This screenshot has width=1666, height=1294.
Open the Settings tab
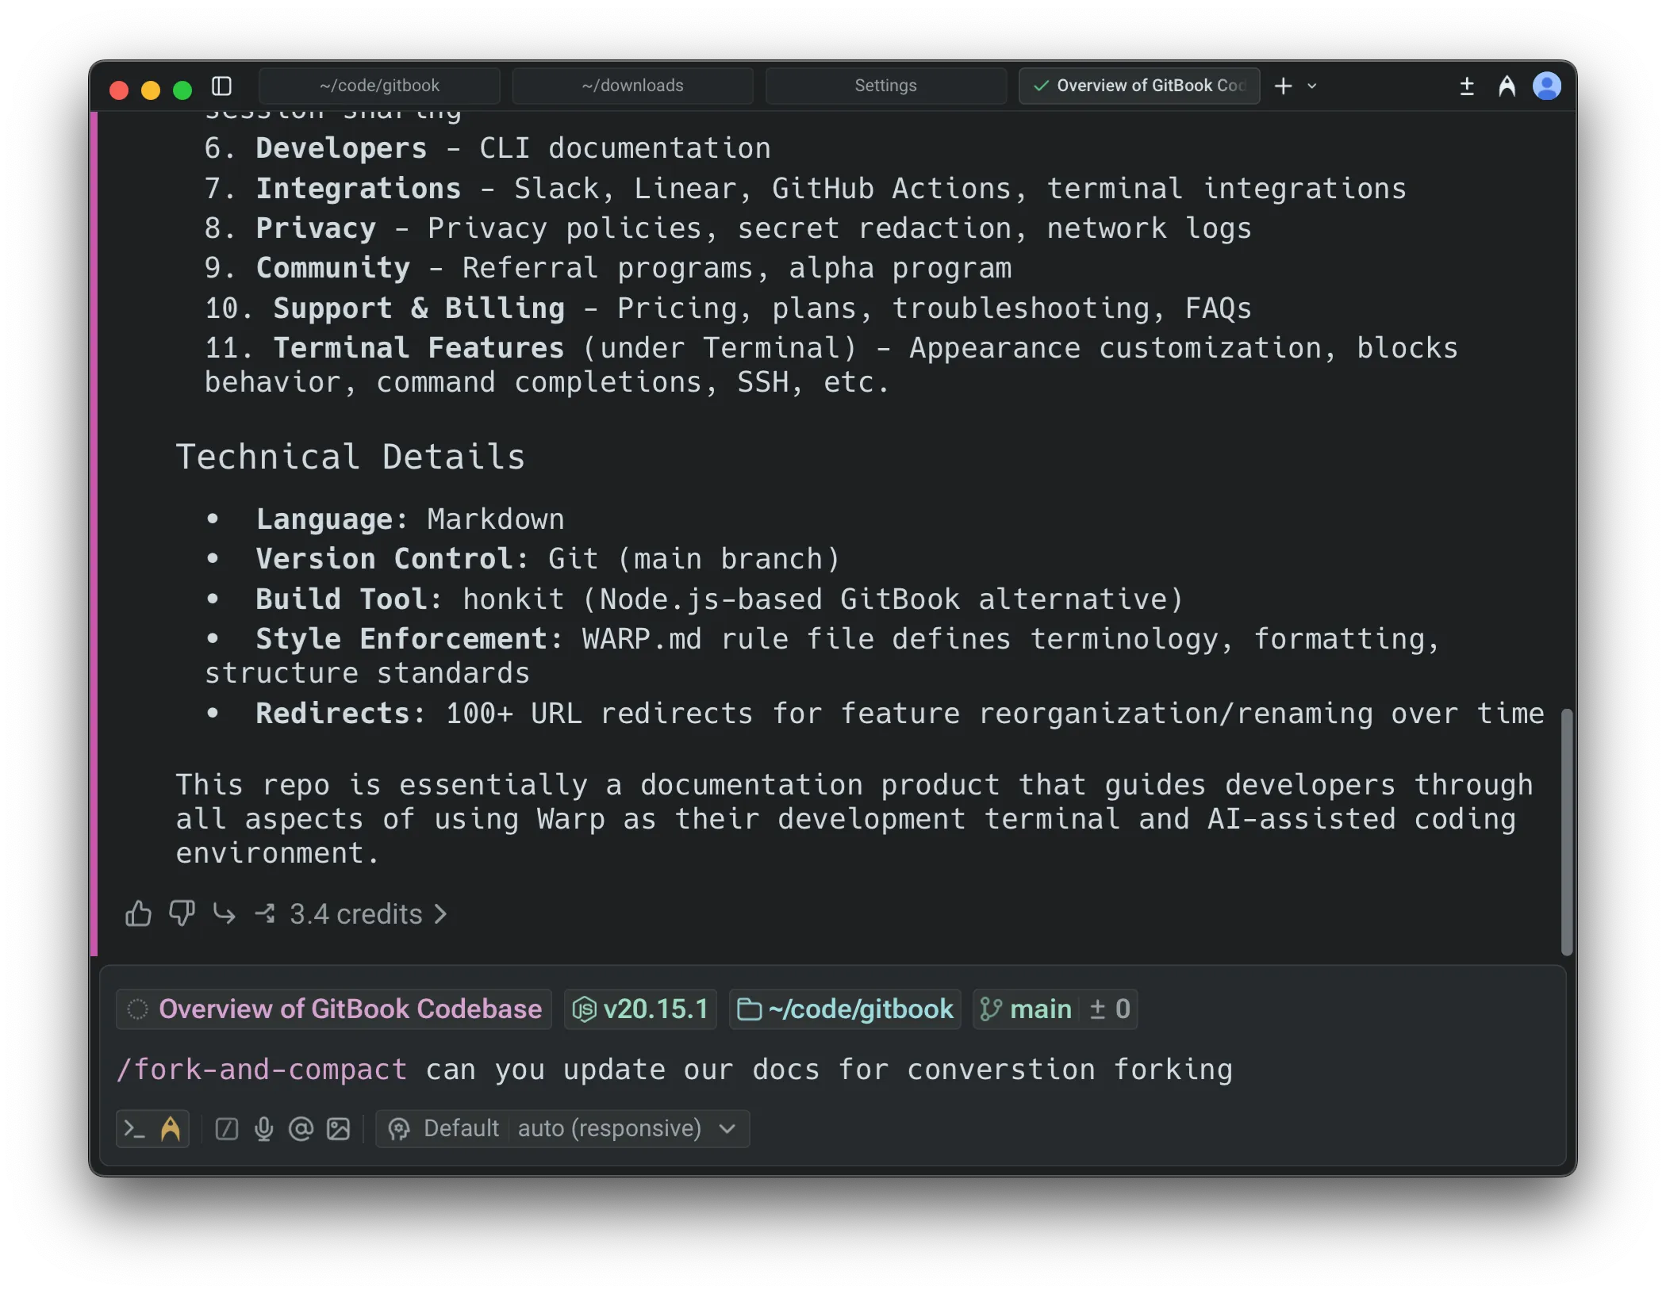(x=885, y=85)
